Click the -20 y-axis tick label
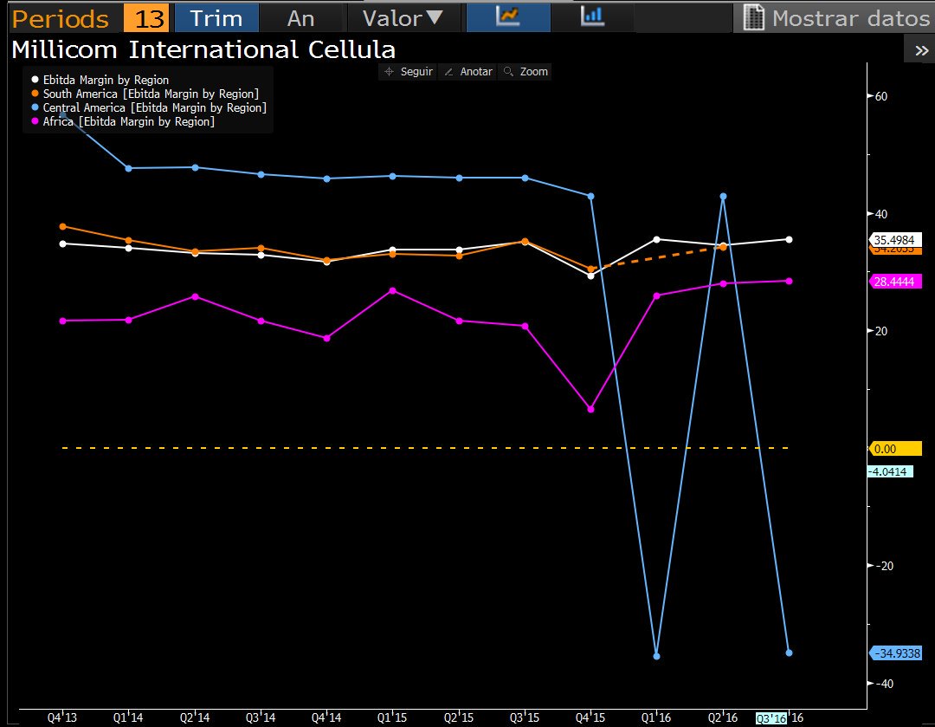The height and width of the screenshot is (727, 935). [x=884, y=566]
